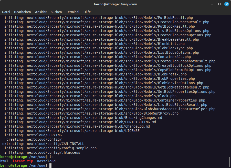The height and width of the screenshot is (168, 231).
Task: Click the line with PutBlobResult.php
Action: tap(99, 18)
